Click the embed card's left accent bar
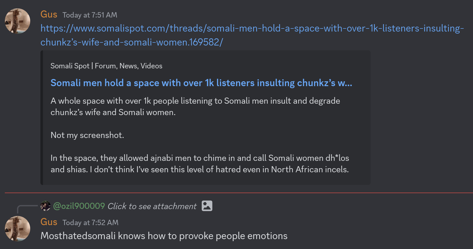 coord(42,117)
